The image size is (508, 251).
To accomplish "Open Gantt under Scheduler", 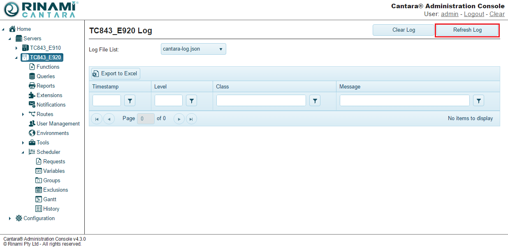I will pyautogui.click(x=49, y=200).
